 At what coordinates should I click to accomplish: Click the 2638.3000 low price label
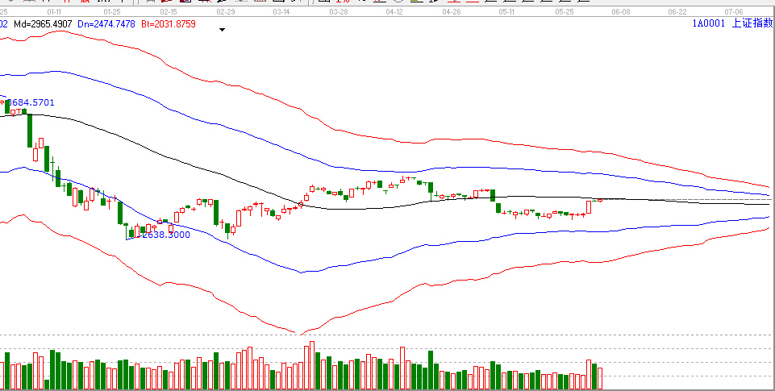coord(165,235)
